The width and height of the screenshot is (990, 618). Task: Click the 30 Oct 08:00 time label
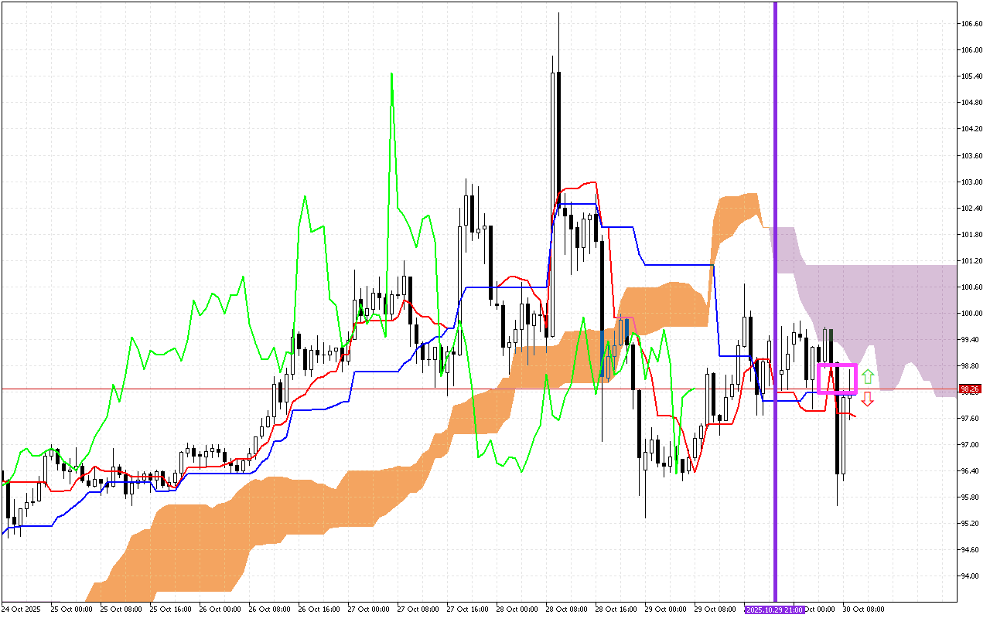coord(864,610)
